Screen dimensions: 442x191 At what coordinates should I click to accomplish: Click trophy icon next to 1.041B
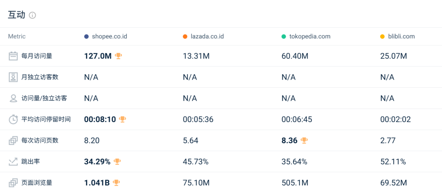pyautogui.click(x=116, y=183)
